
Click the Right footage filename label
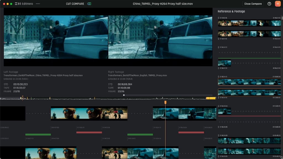coord(137,75)
